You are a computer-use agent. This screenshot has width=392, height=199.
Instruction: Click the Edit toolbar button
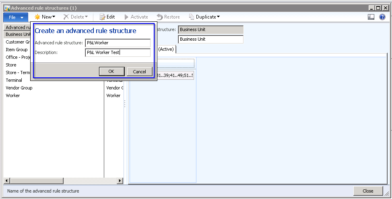(x=107, y=17)
